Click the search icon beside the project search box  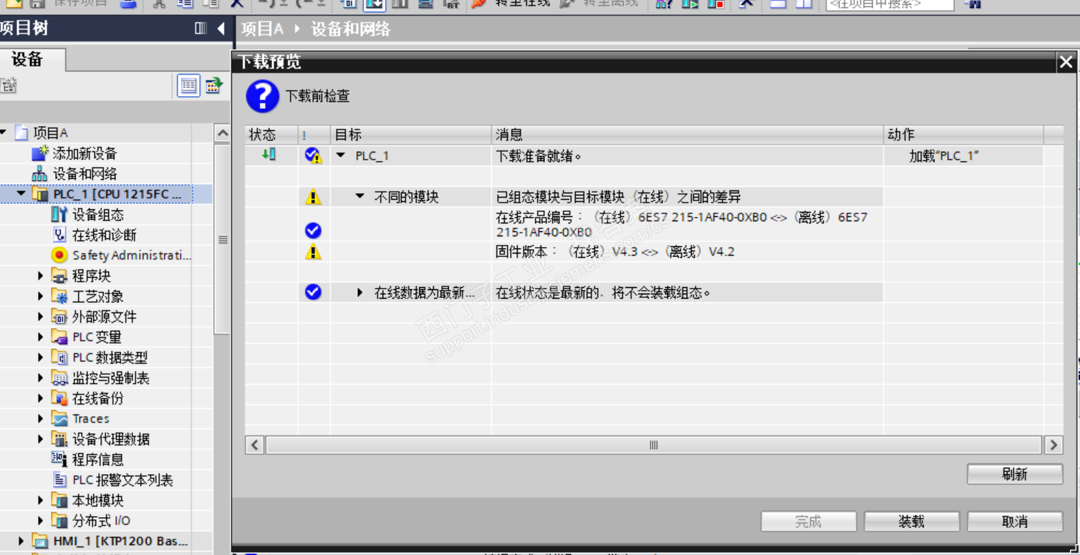[972, 4]
